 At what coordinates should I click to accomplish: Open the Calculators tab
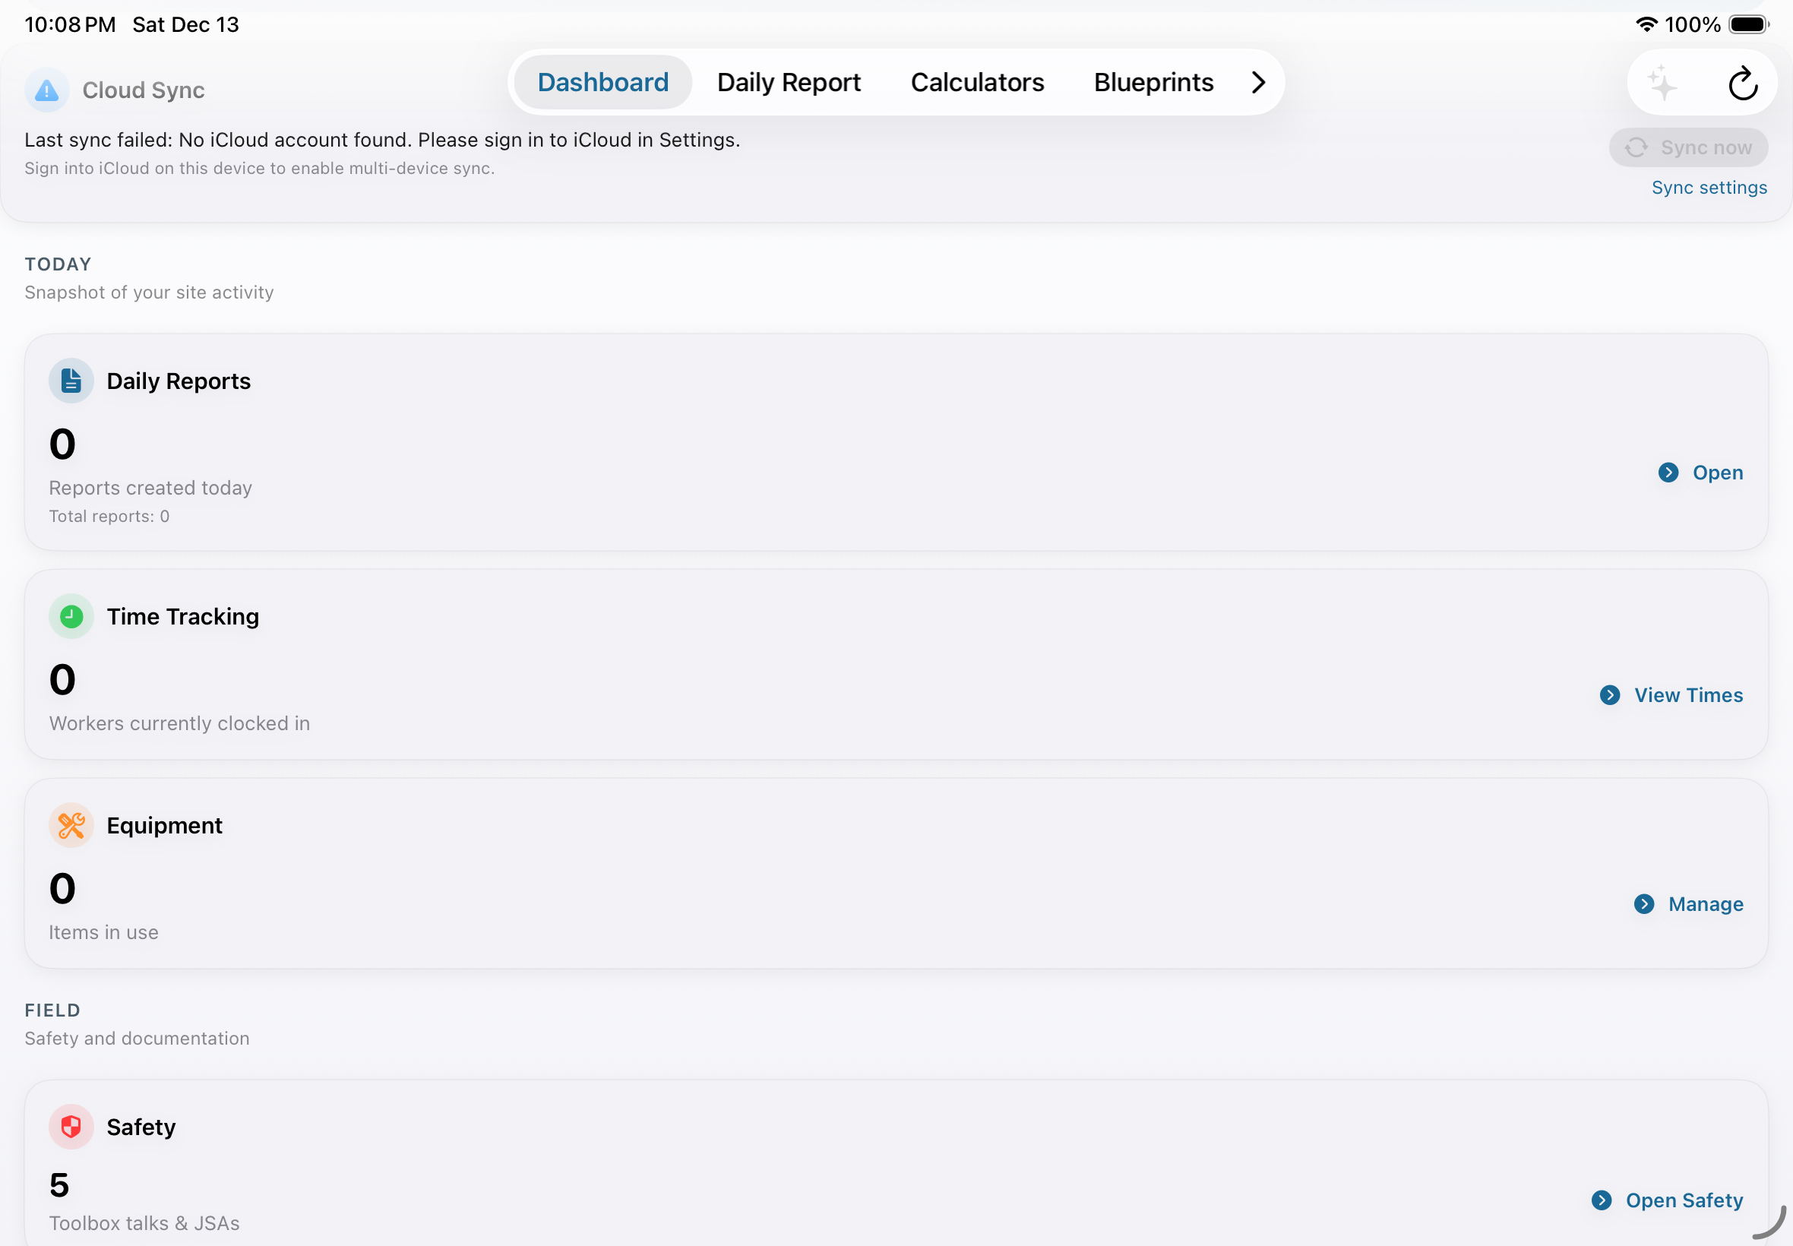tap(976, 82)
